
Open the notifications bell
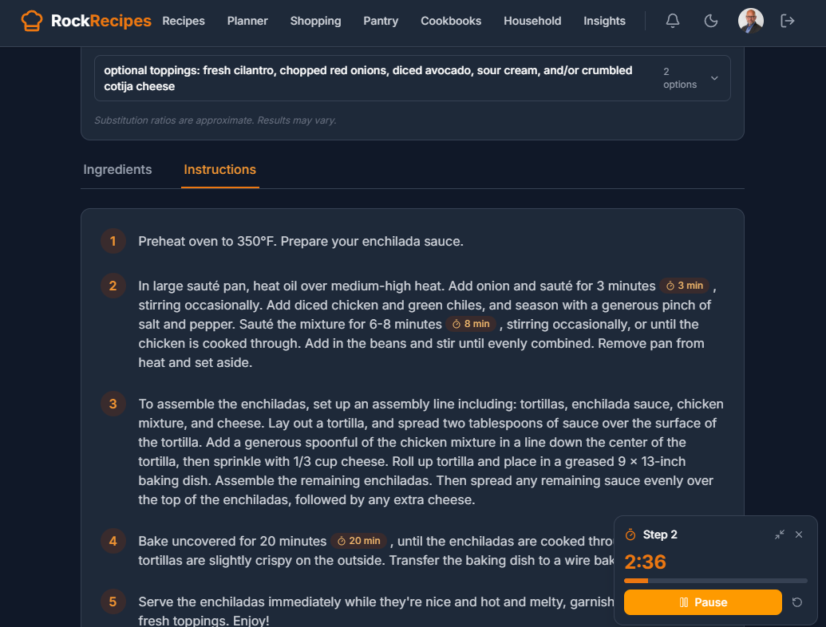(x=672, y=21)
